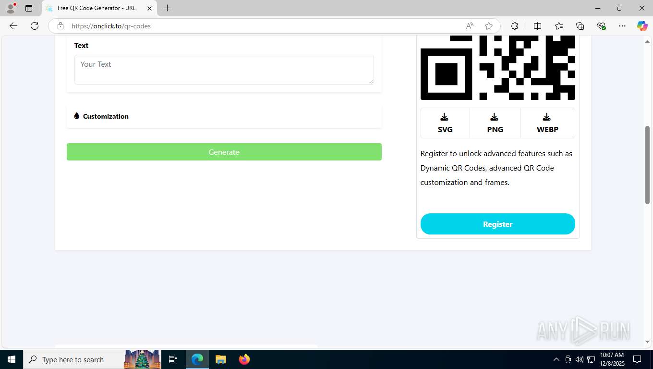Open the notifications center icon
653x369 pixels.
click(x=637, y=359)
